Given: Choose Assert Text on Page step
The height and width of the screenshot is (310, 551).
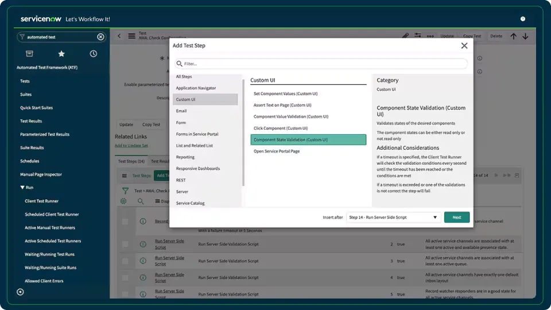Looking at the screenshot, I should (308, 105).
